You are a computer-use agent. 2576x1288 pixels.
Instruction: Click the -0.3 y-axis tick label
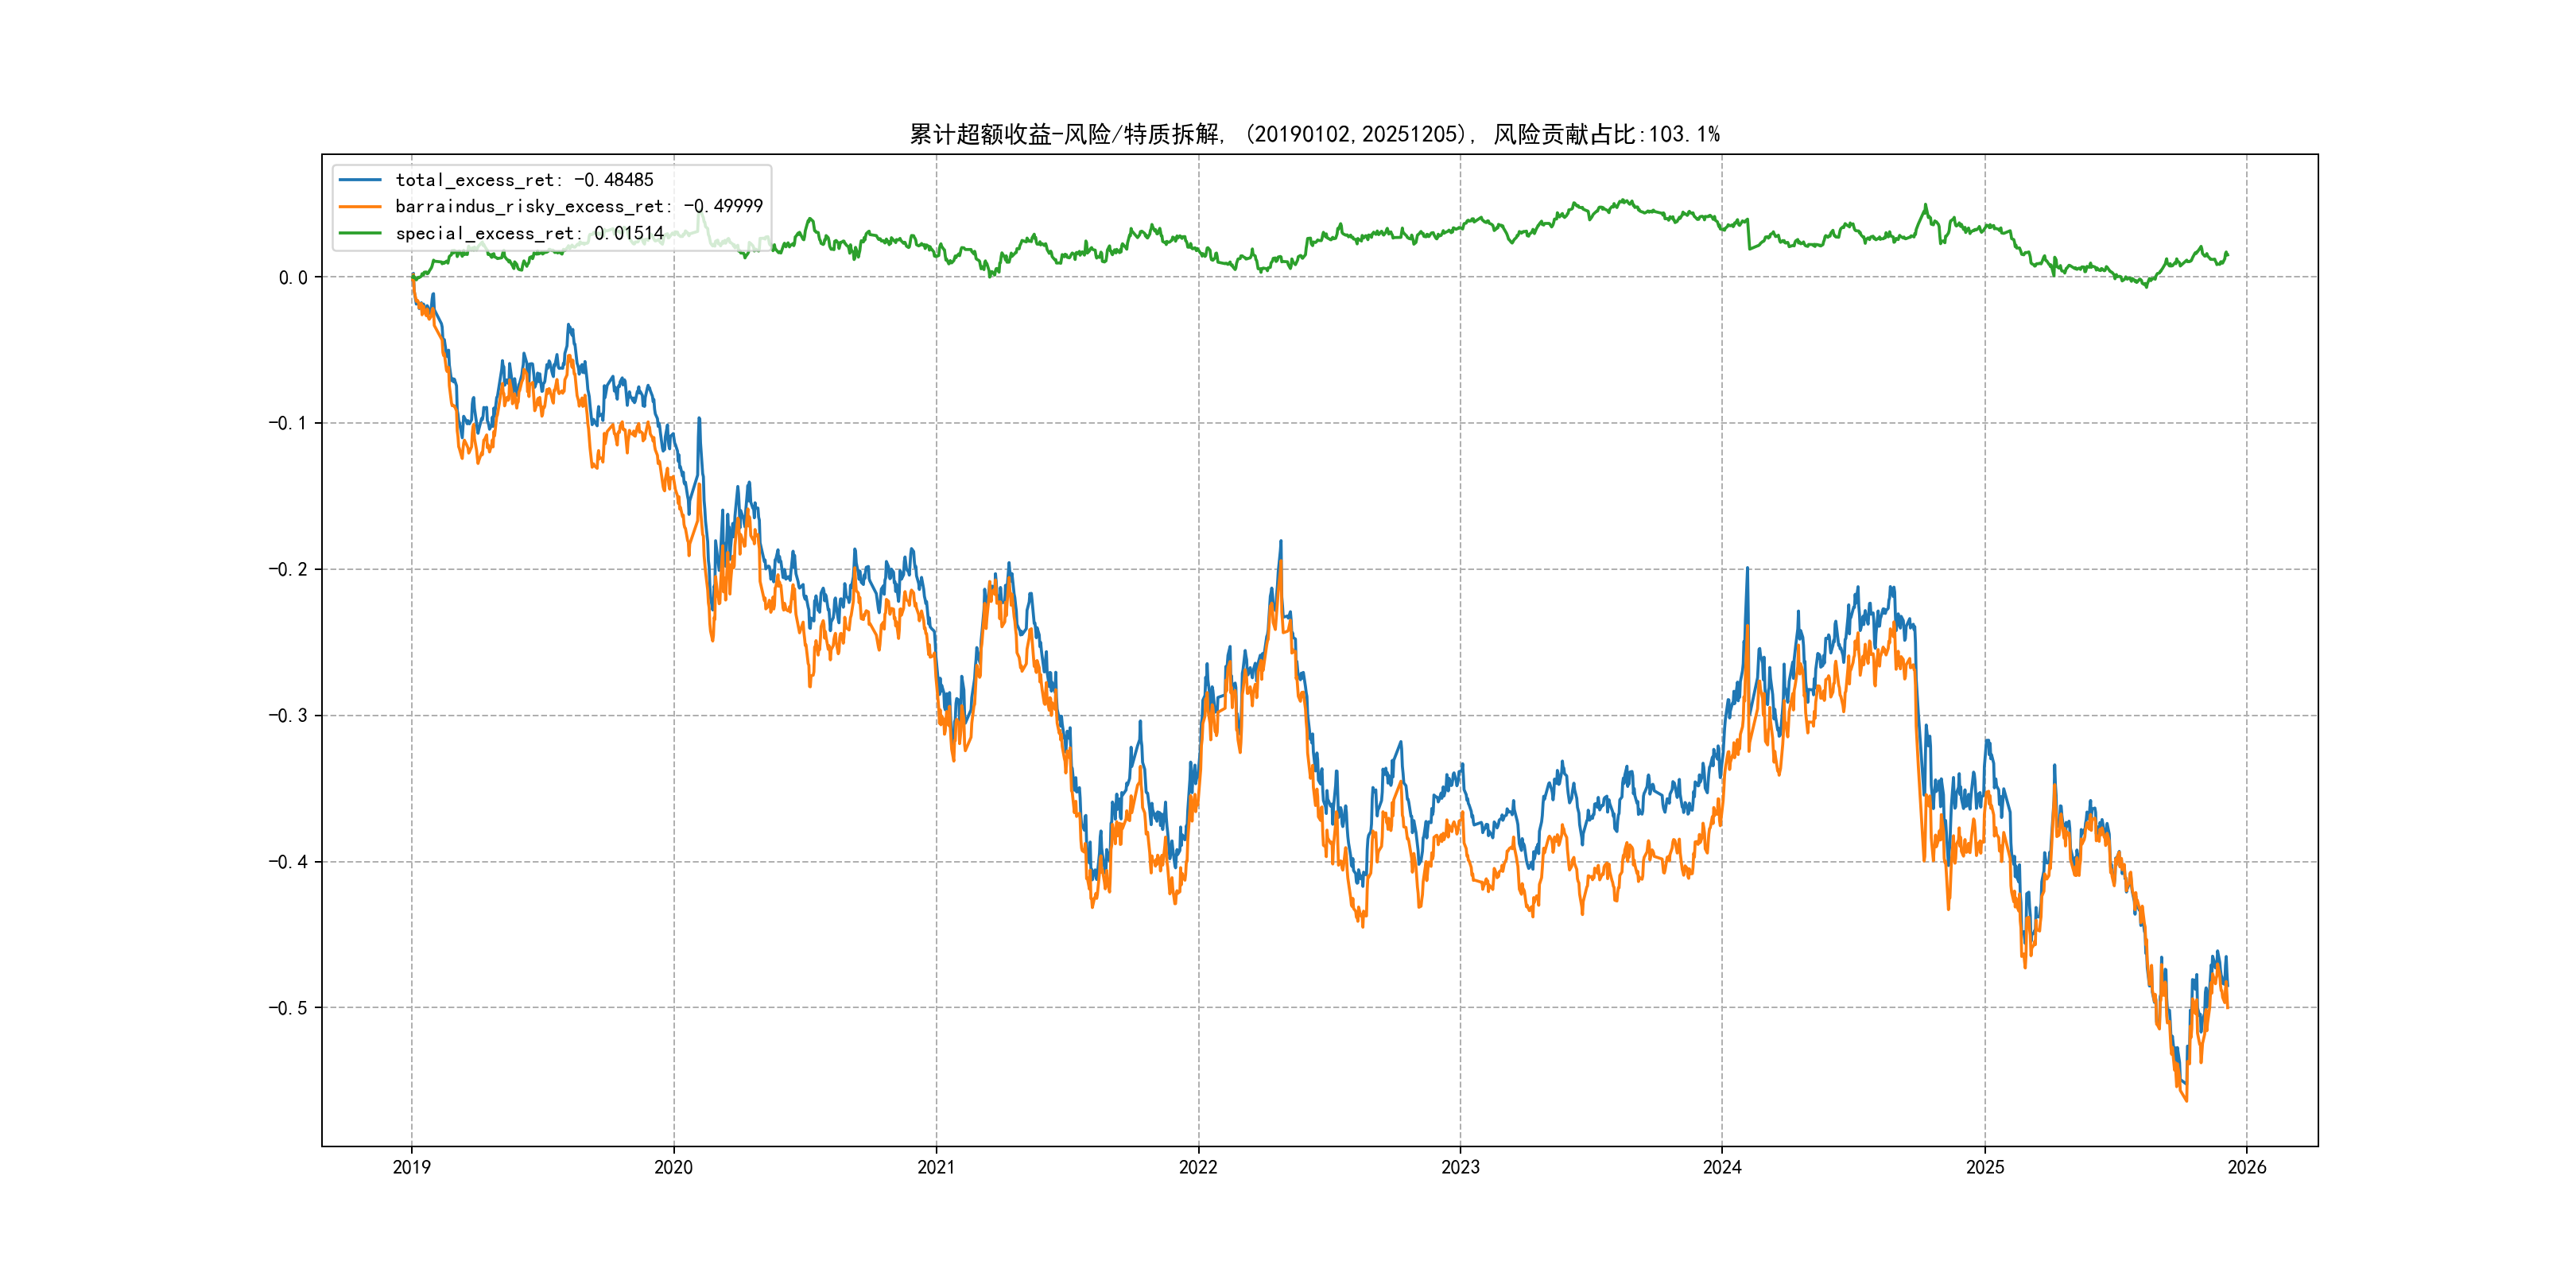coord(287,716)
